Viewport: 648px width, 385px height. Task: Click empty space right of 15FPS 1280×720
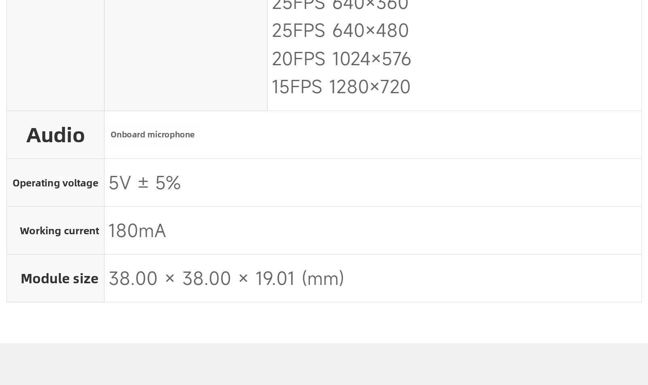pos(526,87)
